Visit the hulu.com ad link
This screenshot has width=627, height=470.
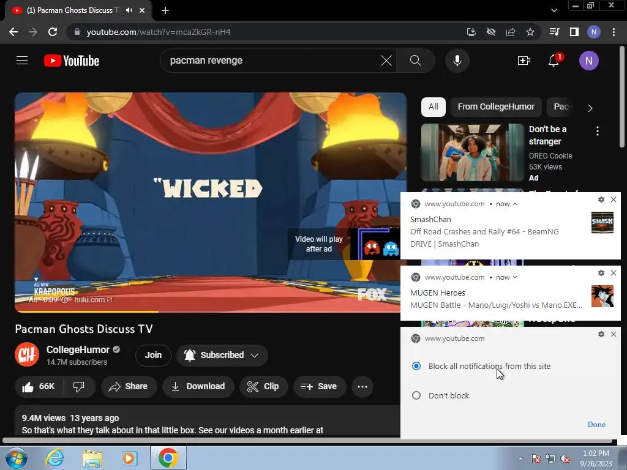coord(93,300)
